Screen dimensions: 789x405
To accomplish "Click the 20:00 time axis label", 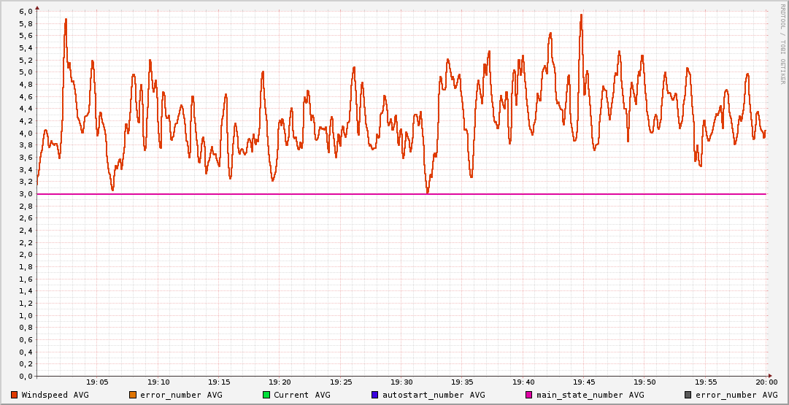I will pyautogui.click(x=766, y=382).
